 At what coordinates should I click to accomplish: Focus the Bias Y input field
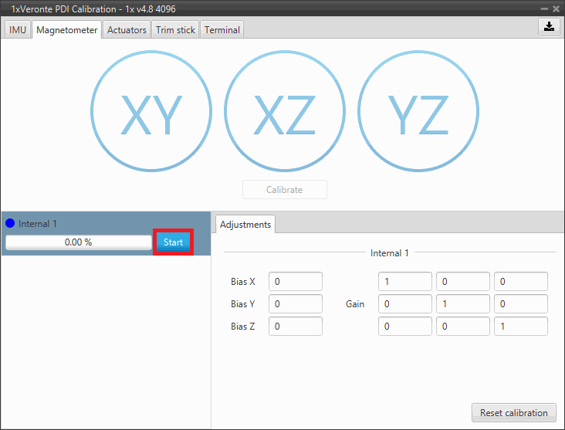tap(296, 304)
